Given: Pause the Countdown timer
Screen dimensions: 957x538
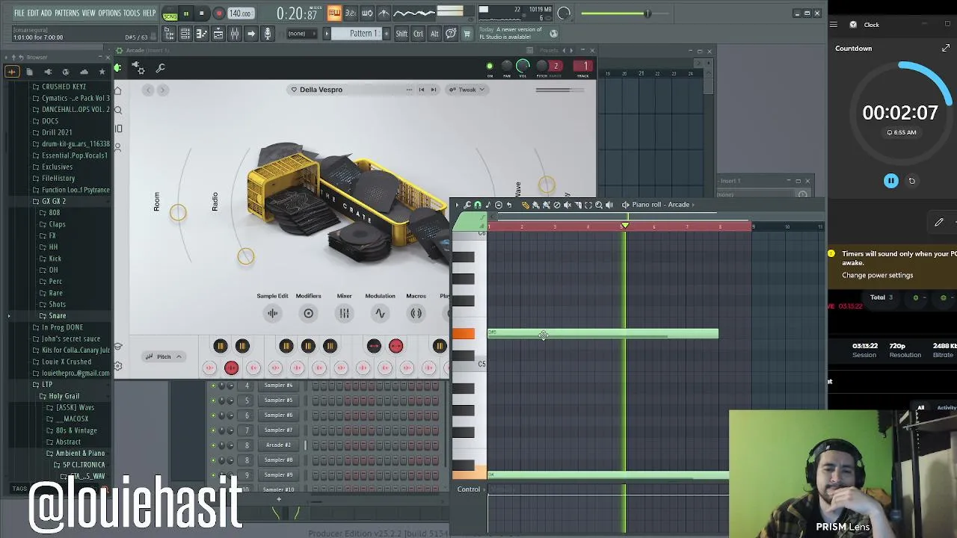Looking at the screenshot, I should click(890, 181).
